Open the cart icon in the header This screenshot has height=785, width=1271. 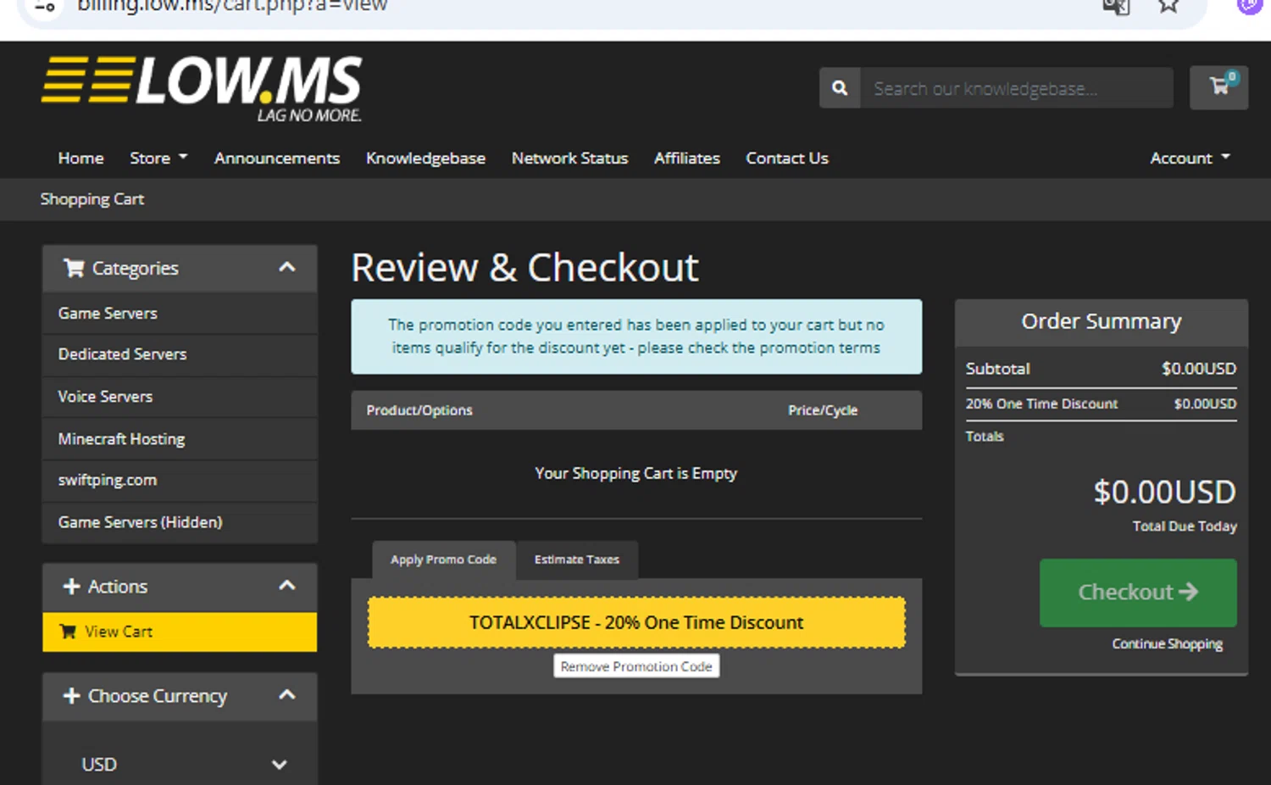tap(1218, 87)
